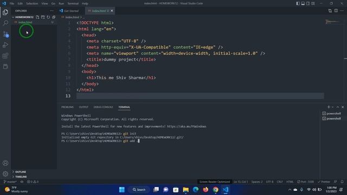Click the master branch status item

point(10,182)
